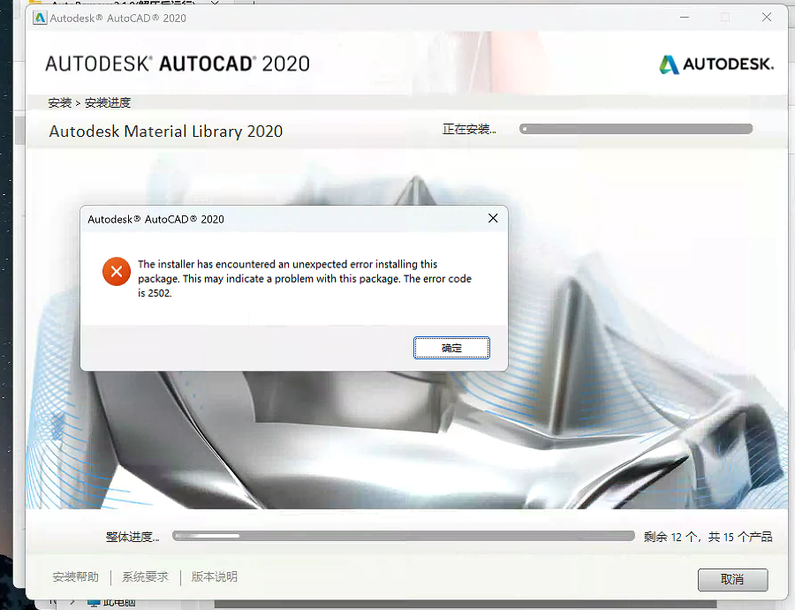
Task: Click the Material Library installation progress bar
Action: tap(636, 129)
